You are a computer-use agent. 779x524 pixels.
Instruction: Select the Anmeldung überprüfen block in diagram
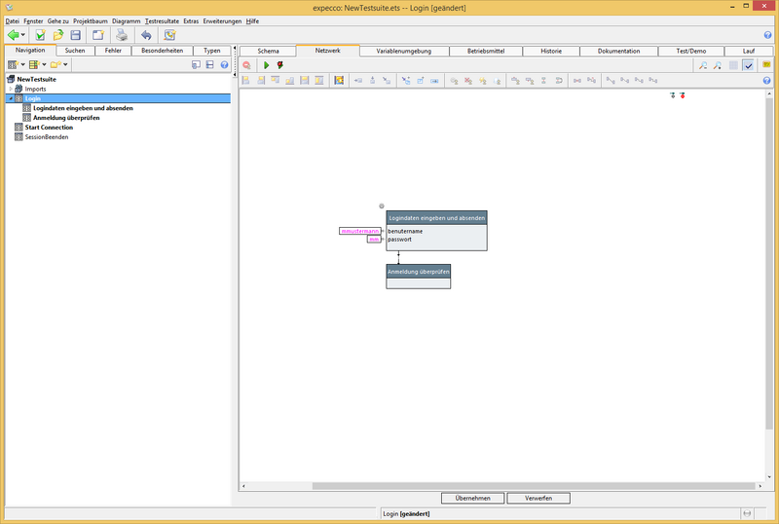(419, 272)
